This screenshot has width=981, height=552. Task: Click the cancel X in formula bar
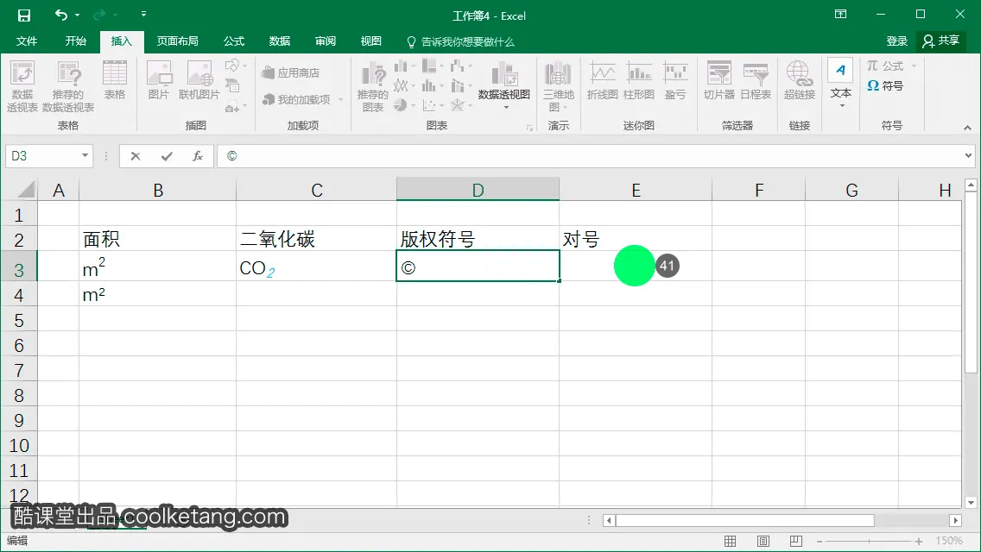[135, 156]
